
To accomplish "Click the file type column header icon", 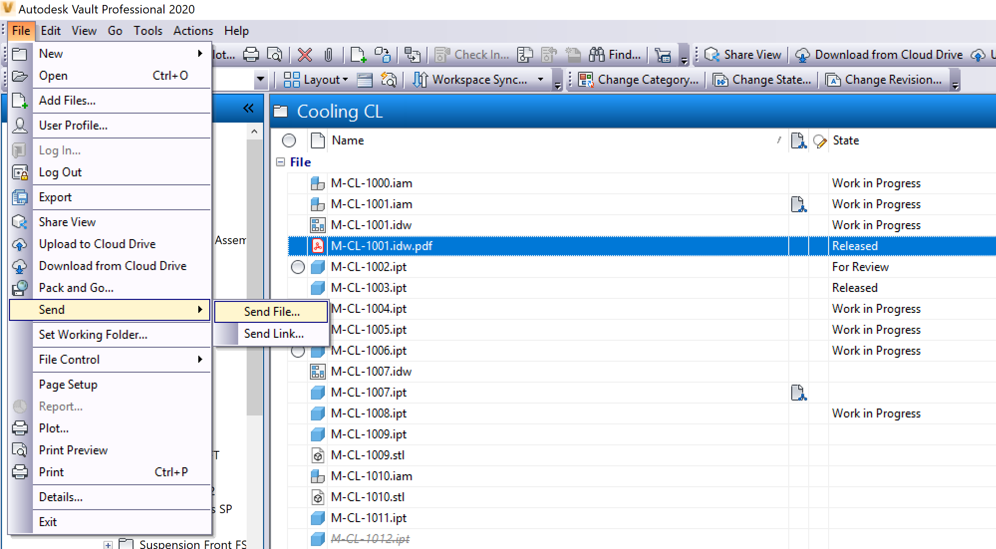I will tap(317, 140).
